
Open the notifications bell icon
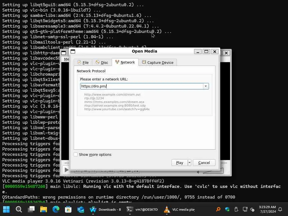(280, 209)
